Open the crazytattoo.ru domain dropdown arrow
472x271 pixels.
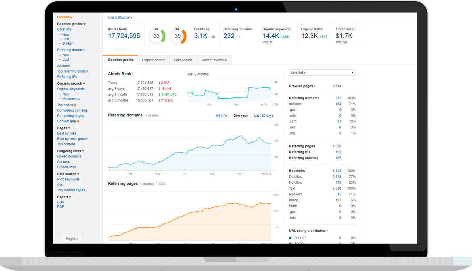132,18
